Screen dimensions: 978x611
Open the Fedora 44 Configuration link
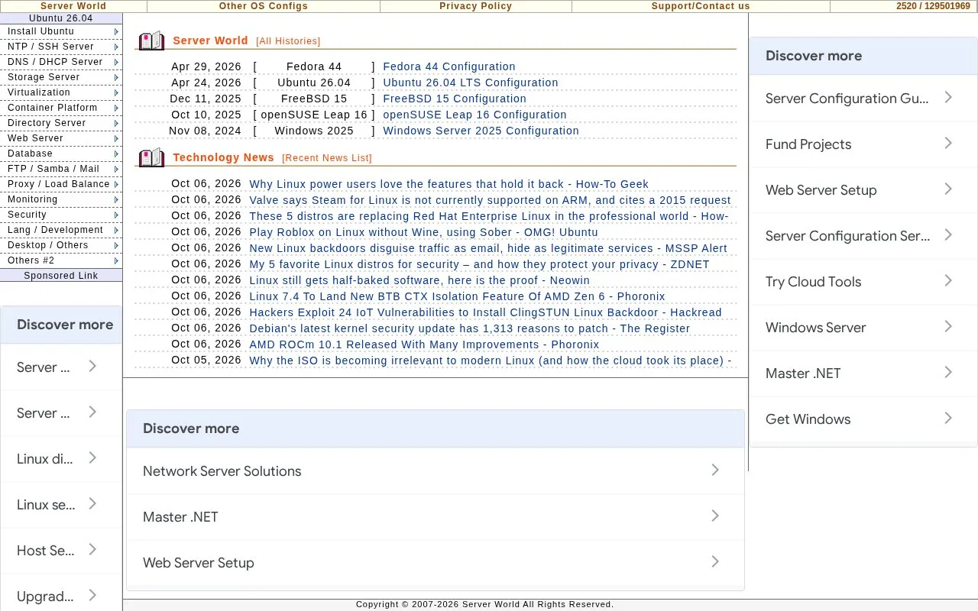pos(449,66)
